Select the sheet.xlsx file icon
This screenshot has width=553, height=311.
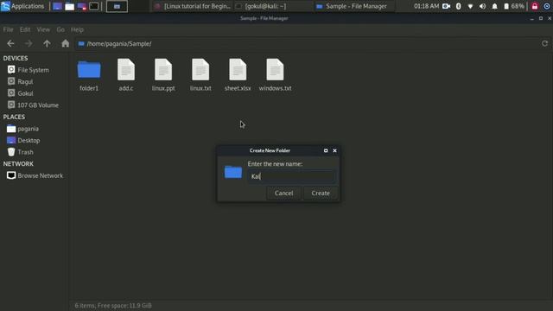coord(238,69)
